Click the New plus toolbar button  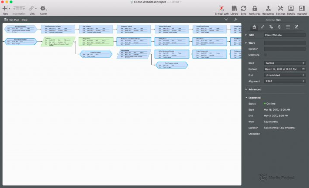pos(4,8)
